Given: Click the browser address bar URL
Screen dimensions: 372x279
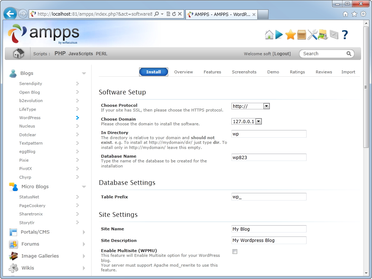Looking at the screenshot, I should tap(95, 14).
